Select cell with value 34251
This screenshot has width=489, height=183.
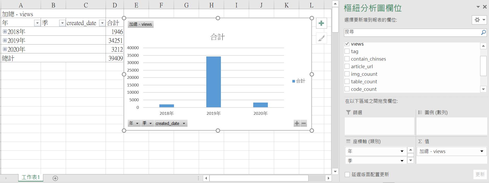115,40
